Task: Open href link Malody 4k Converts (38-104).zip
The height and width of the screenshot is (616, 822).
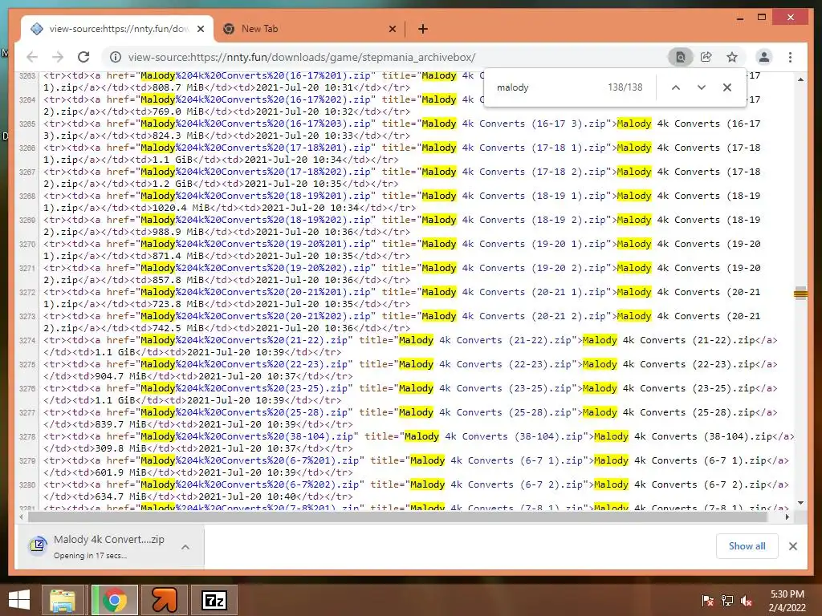Action: pos(246,437)
